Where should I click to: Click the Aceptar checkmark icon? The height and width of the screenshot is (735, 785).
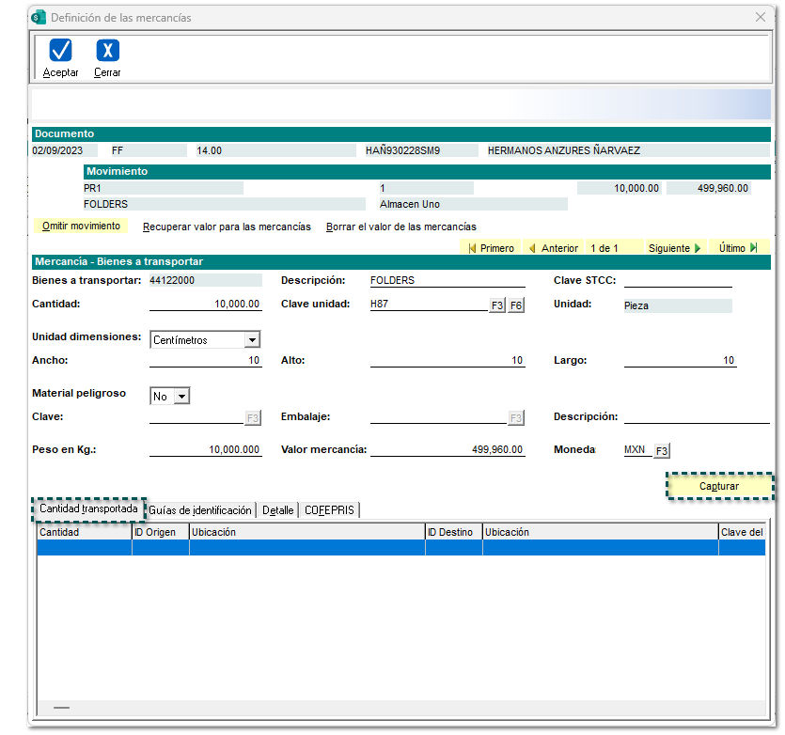click(x=60, y=51)
